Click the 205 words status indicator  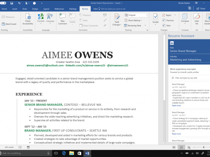[9, 147]
